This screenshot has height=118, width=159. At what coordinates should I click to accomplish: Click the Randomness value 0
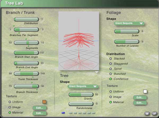[x=97, y=104]
